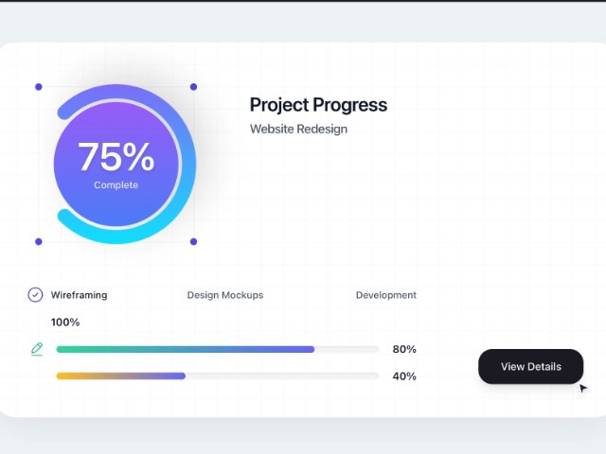Click the green-to-blue 80% progress bar
606x454 pixels.
186,349
